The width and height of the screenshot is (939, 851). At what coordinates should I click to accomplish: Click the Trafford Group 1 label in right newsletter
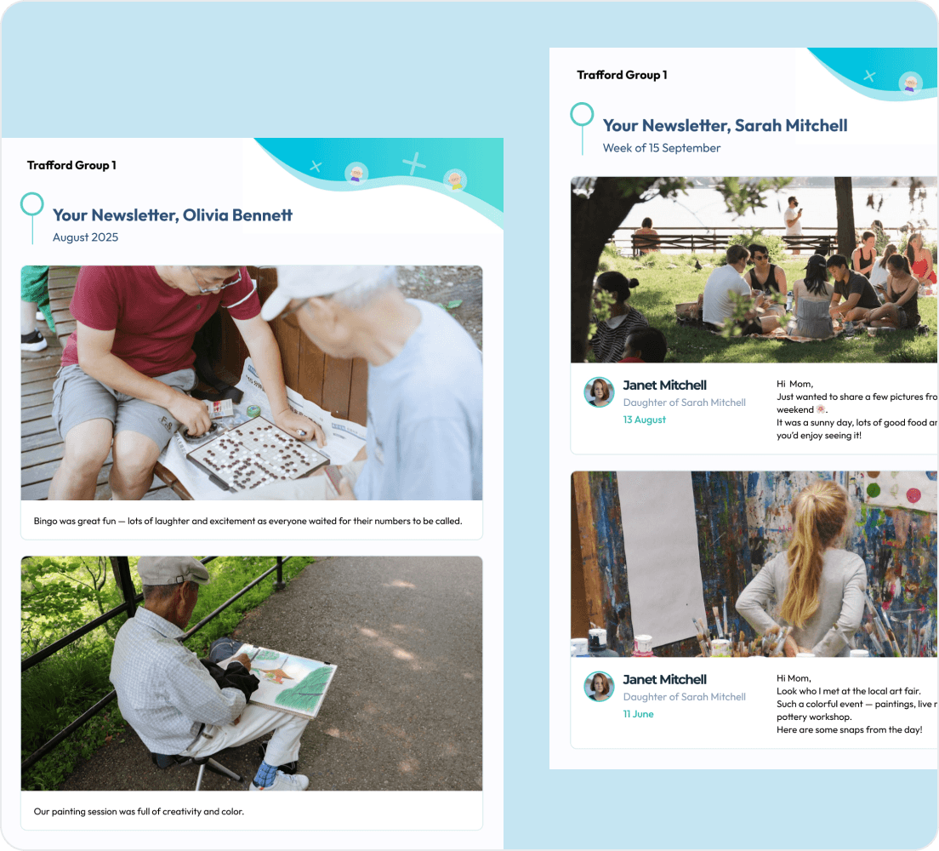pyautogui.click(x=622, y=75)
